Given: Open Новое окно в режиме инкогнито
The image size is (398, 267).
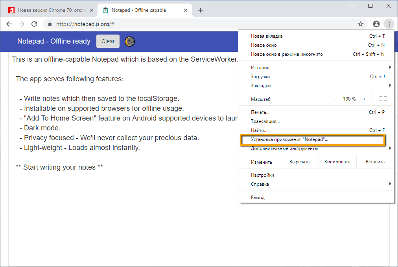Looking at the screenshot, I should (316, 54).
